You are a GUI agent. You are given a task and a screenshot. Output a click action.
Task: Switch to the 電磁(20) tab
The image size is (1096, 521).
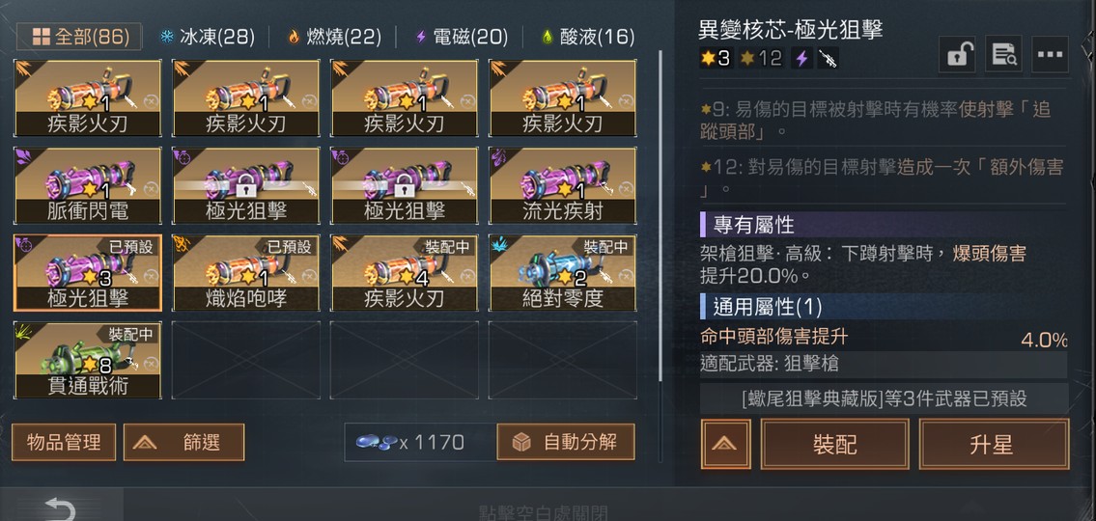pos(462,37)
